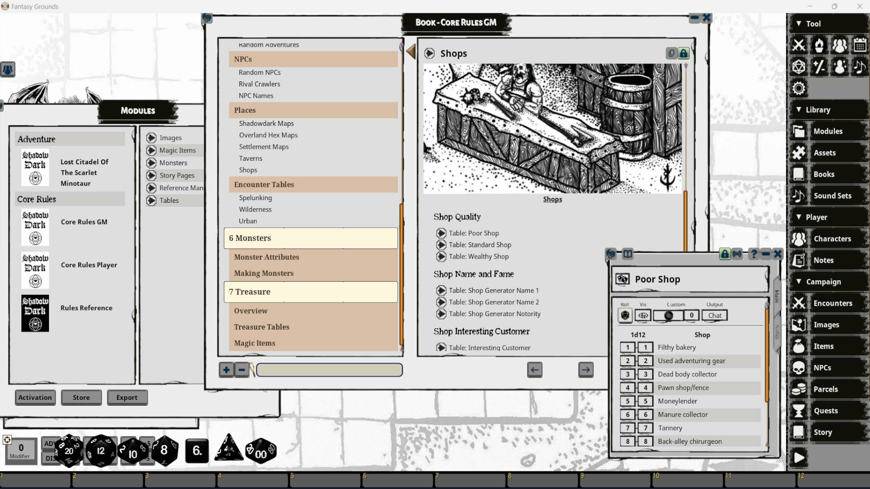This screenshot has width=870, height=489.
Task: Switch to the Main tab on Poor Shop window
Action: click(778, 293)
